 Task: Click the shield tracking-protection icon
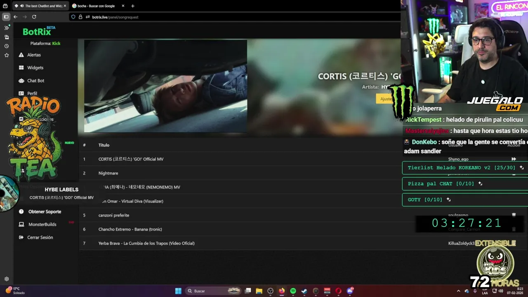pos(73,17)
